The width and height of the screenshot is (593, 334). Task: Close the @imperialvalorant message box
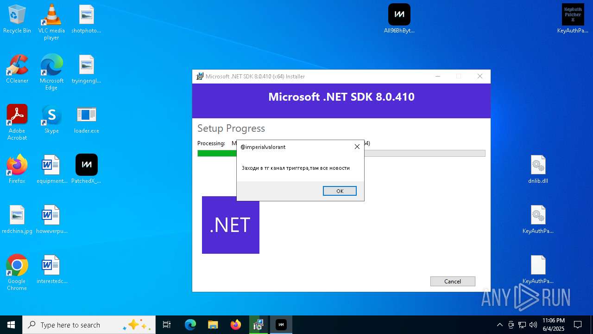coord(357,147)
